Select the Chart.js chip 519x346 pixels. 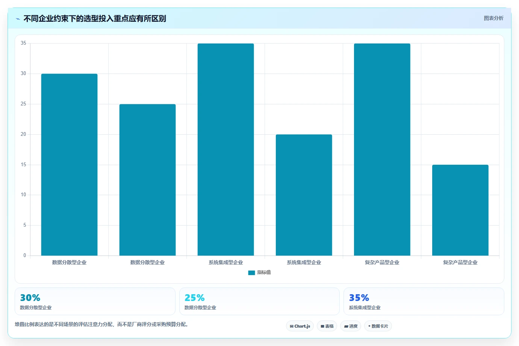click(300, 326)
